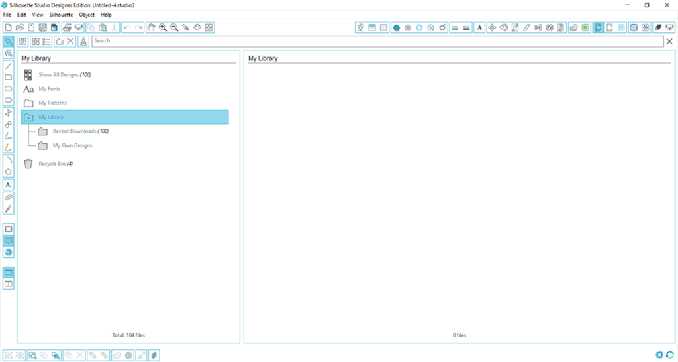Viewport: 678px width, 362px height.
Task: Click the New Folder button in library toolbar
Action: click(60, 42)
